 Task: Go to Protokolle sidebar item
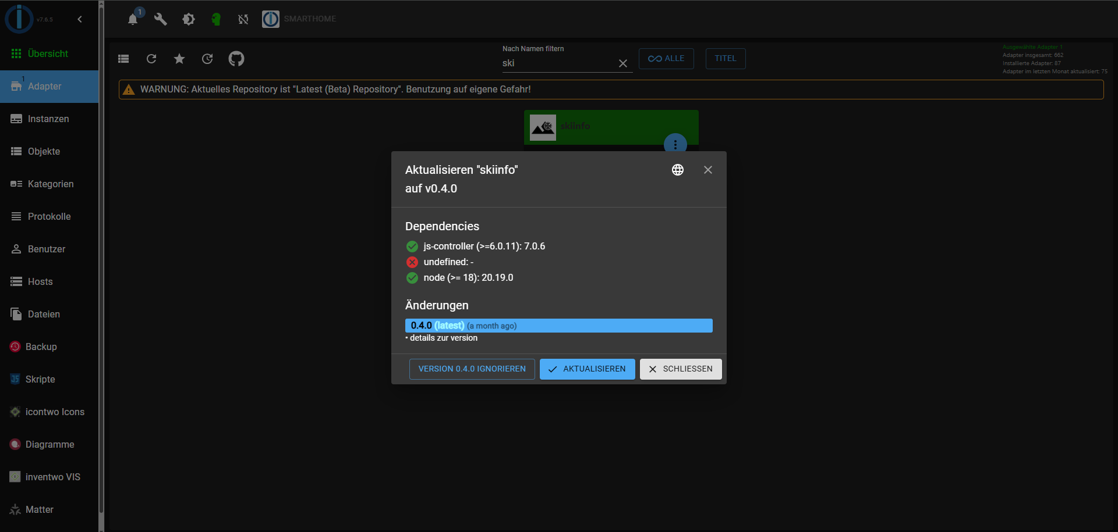49,216
